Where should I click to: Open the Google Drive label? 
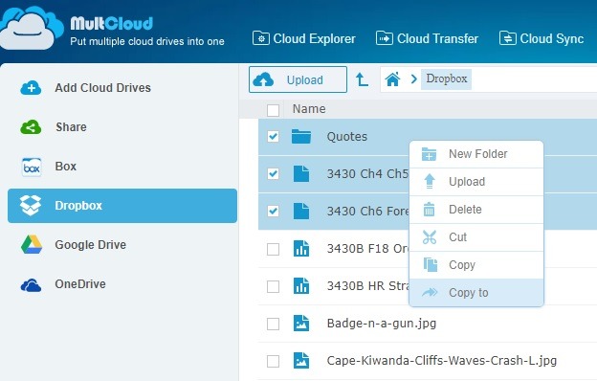(x=90, y=245)
